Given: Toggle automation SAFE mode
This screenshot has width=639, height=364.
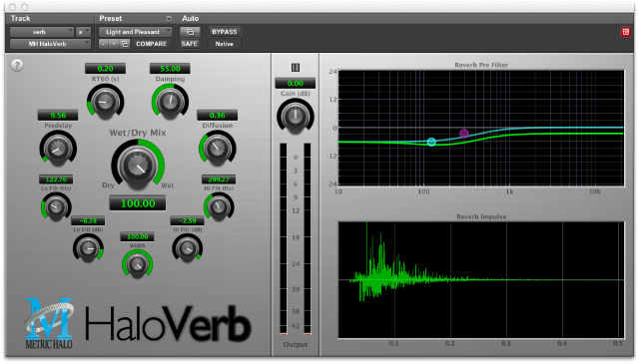Looking at the screenshot, I should click(190, 44).
